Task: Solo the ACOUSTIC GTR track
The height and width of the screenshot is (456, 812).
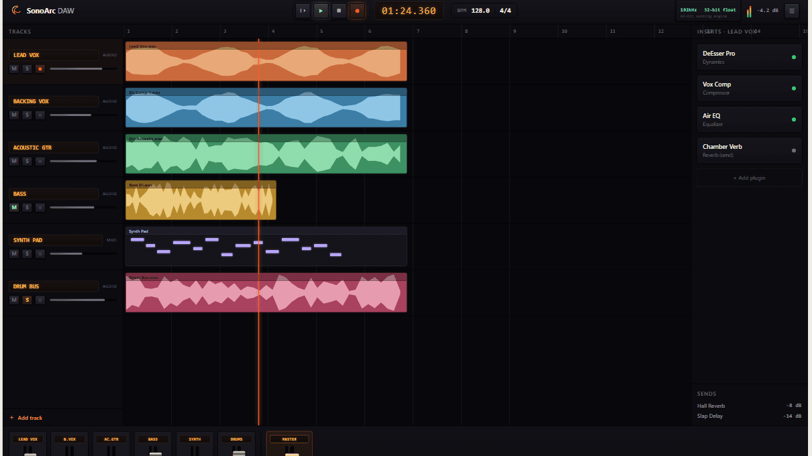Action: pyautogui.click(x=27, y=161)
